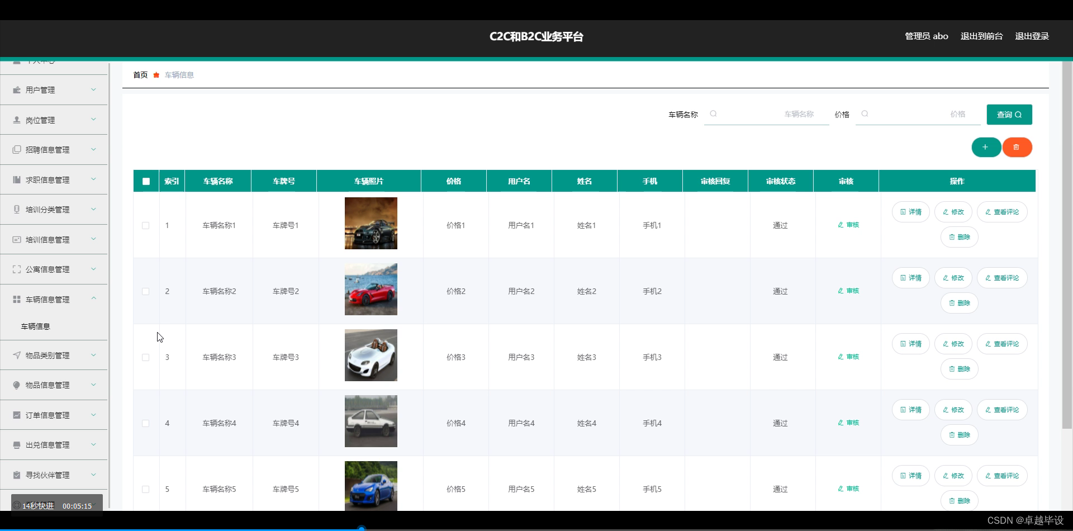Click the 订单信息管理 sidebar icon
1073x531 pixels.
pyautogui.click(x=16, y=415)
